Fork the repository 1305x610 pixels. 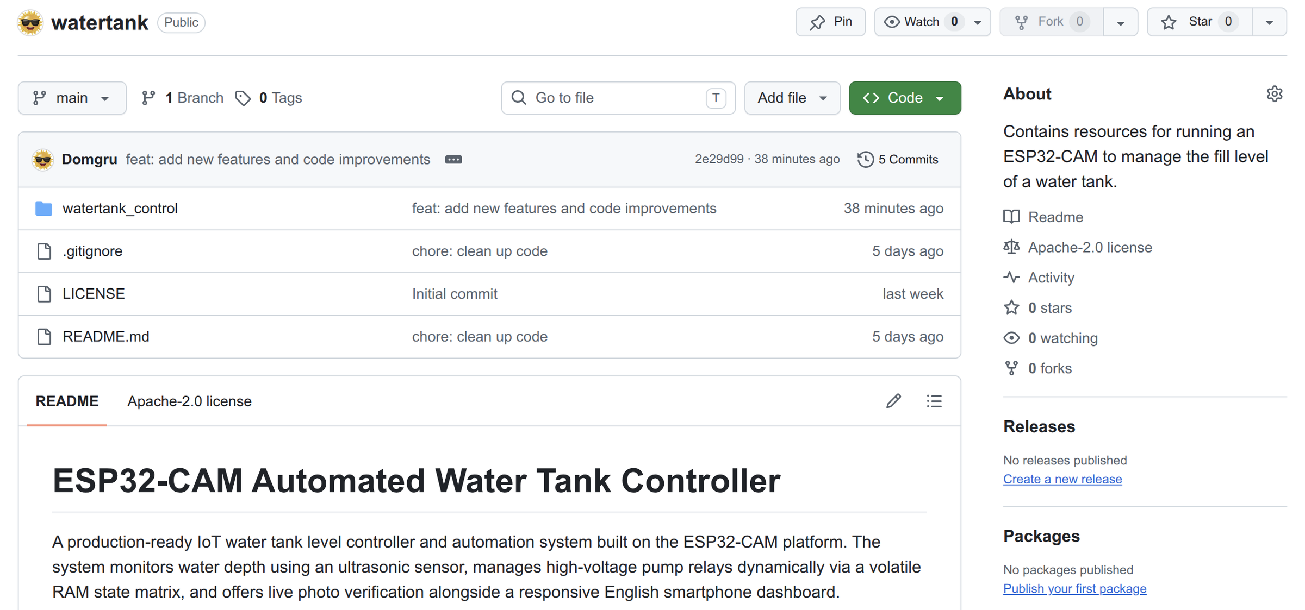1052,22
